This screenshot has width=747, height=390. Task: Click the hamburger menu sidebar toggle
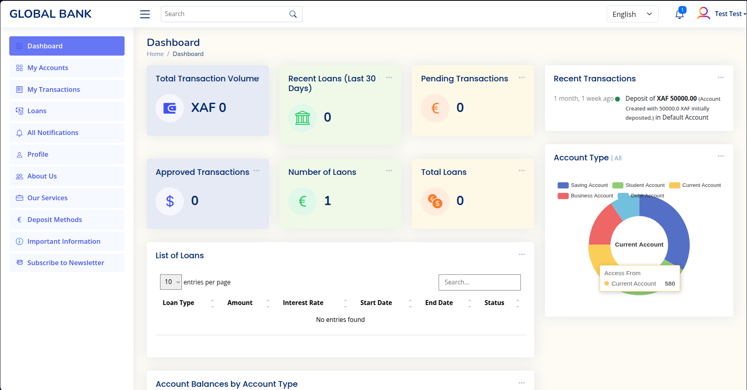pos(145,14)
